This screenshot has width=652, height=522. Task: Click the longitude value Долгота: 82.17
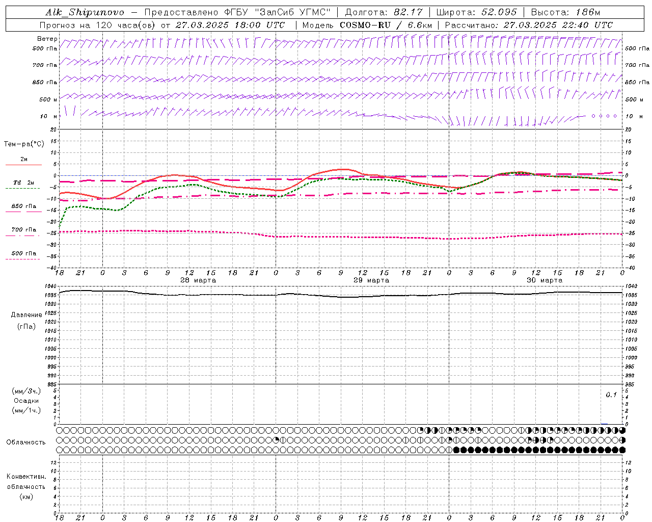(x=384, y=12)
